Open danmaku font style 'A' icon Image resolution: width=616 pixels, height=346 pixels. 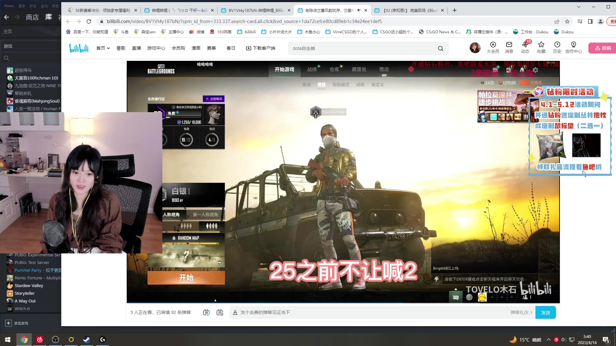click(235, 312)
